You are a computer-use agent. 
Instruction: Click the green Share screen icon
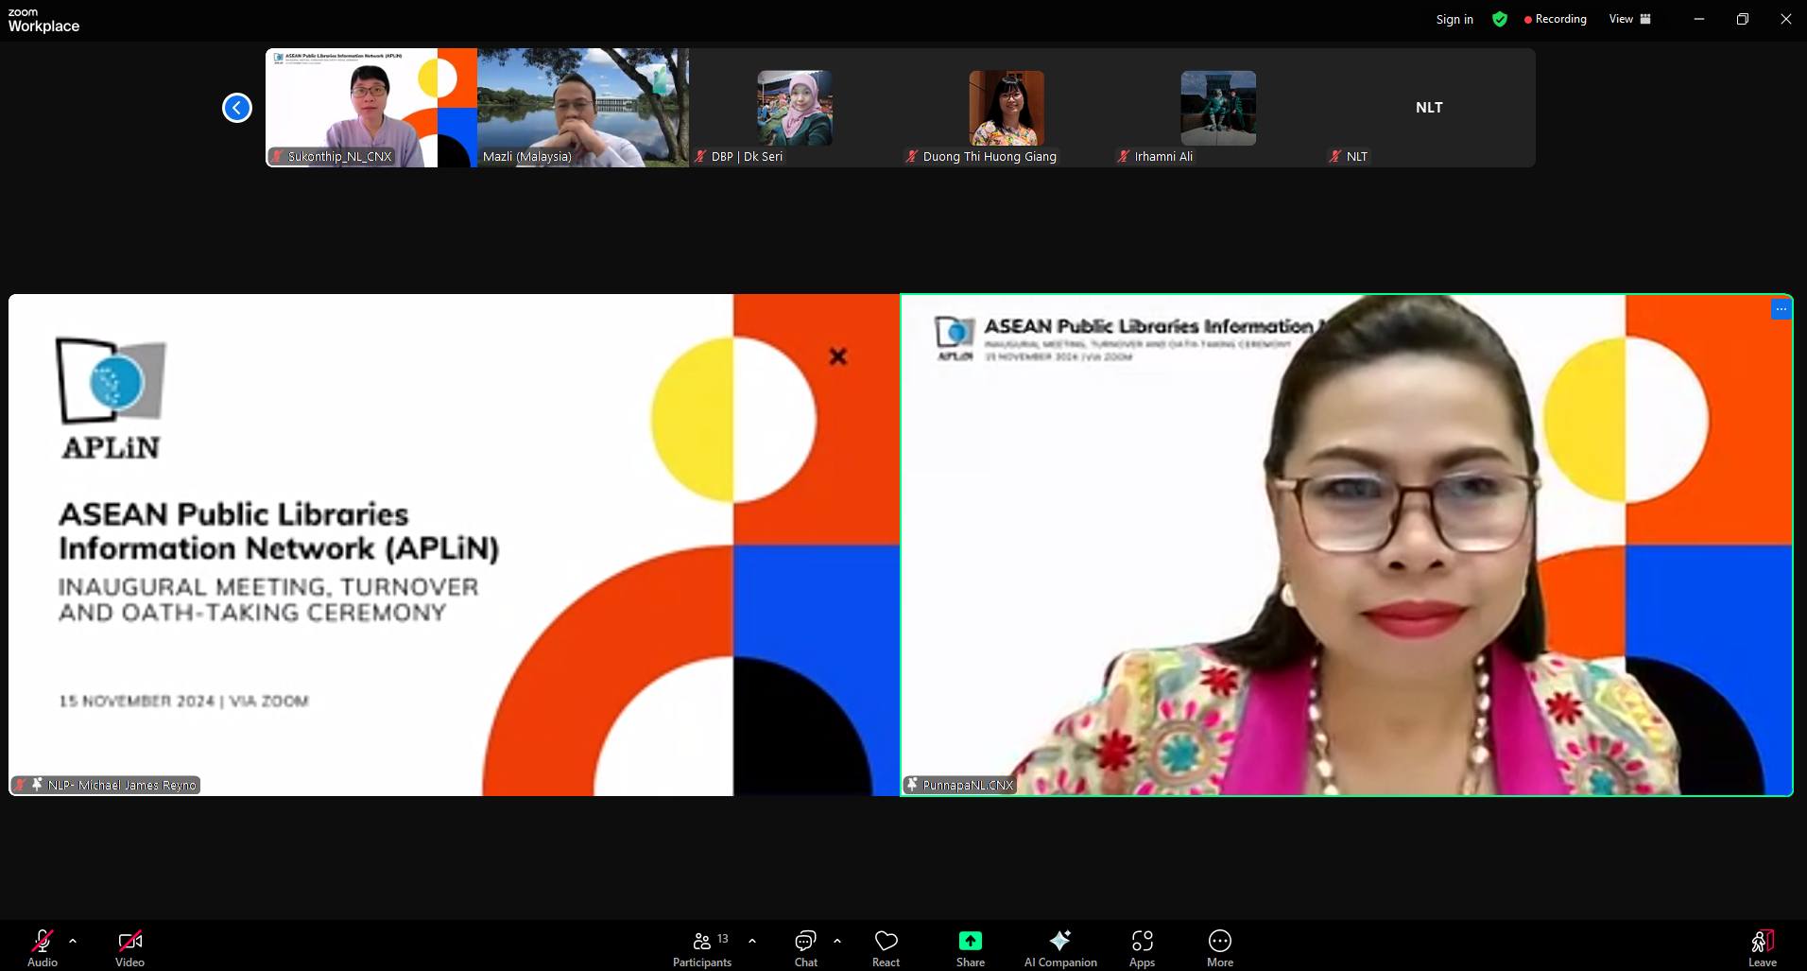click(x=970, y=941)
